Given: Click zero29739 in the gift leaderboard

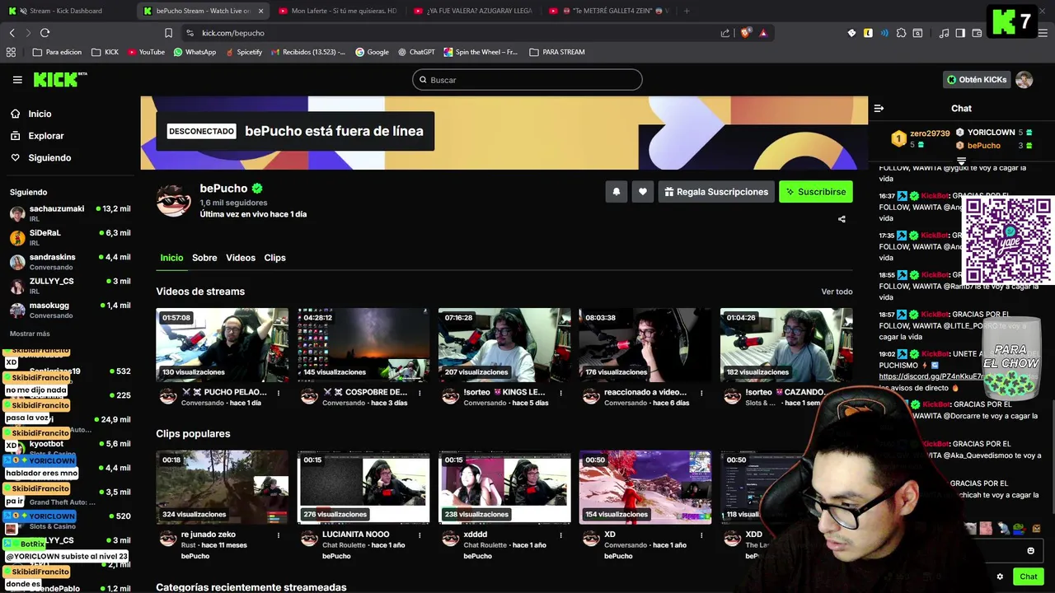Looking at the screenshot, I should click(x=930, y=133).
